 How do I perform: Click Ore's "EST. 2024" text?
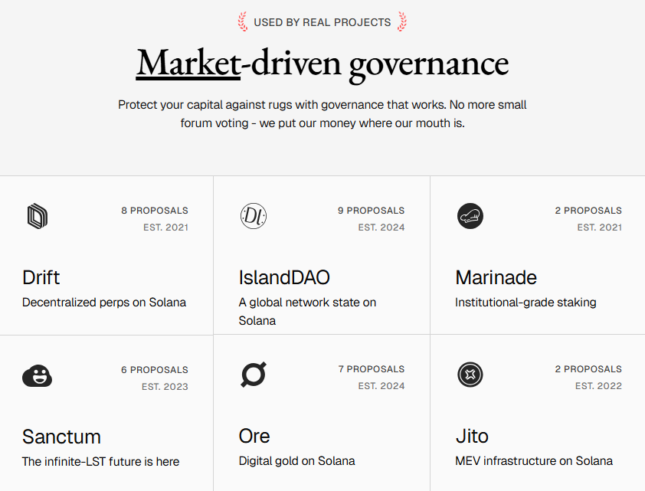tap(381, 386)
